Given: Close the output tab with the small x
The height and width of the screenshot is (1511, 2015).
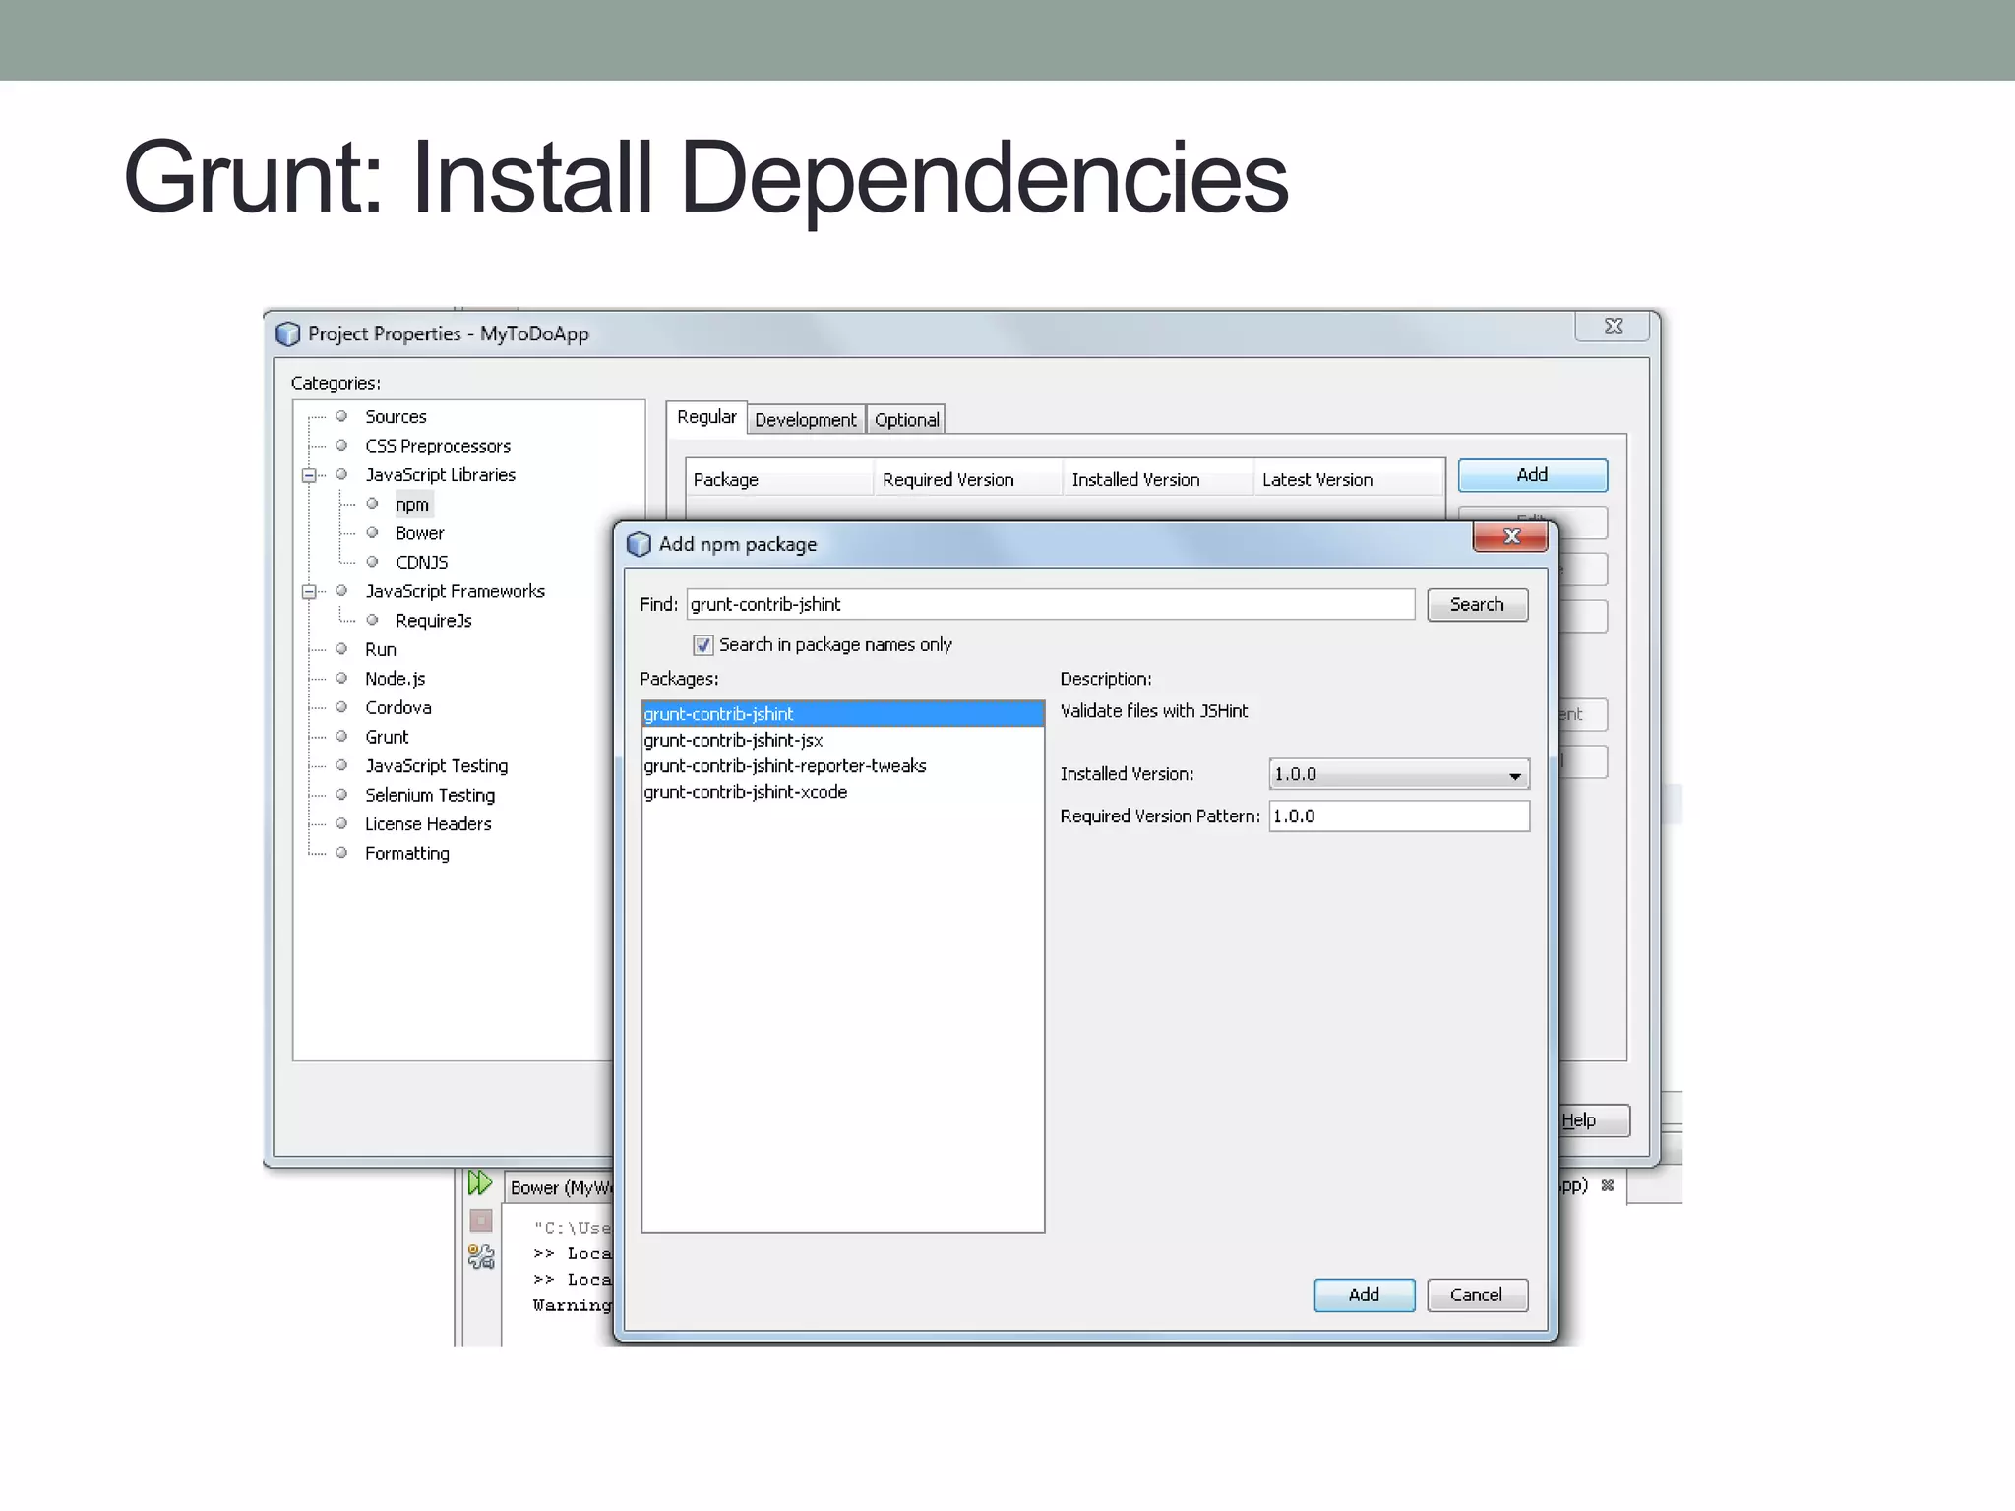Looking at the screenshot, I should 1608,1185.
